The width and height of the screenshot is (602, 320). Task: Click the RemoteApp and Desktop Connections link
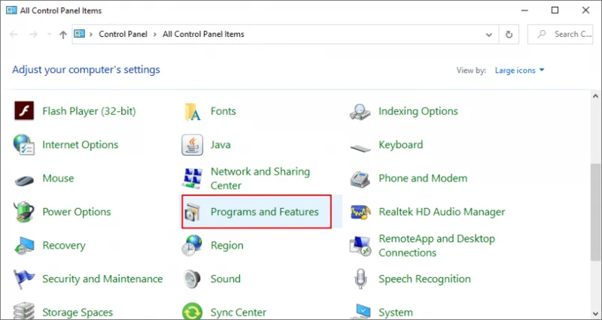[x=436, y=246]
